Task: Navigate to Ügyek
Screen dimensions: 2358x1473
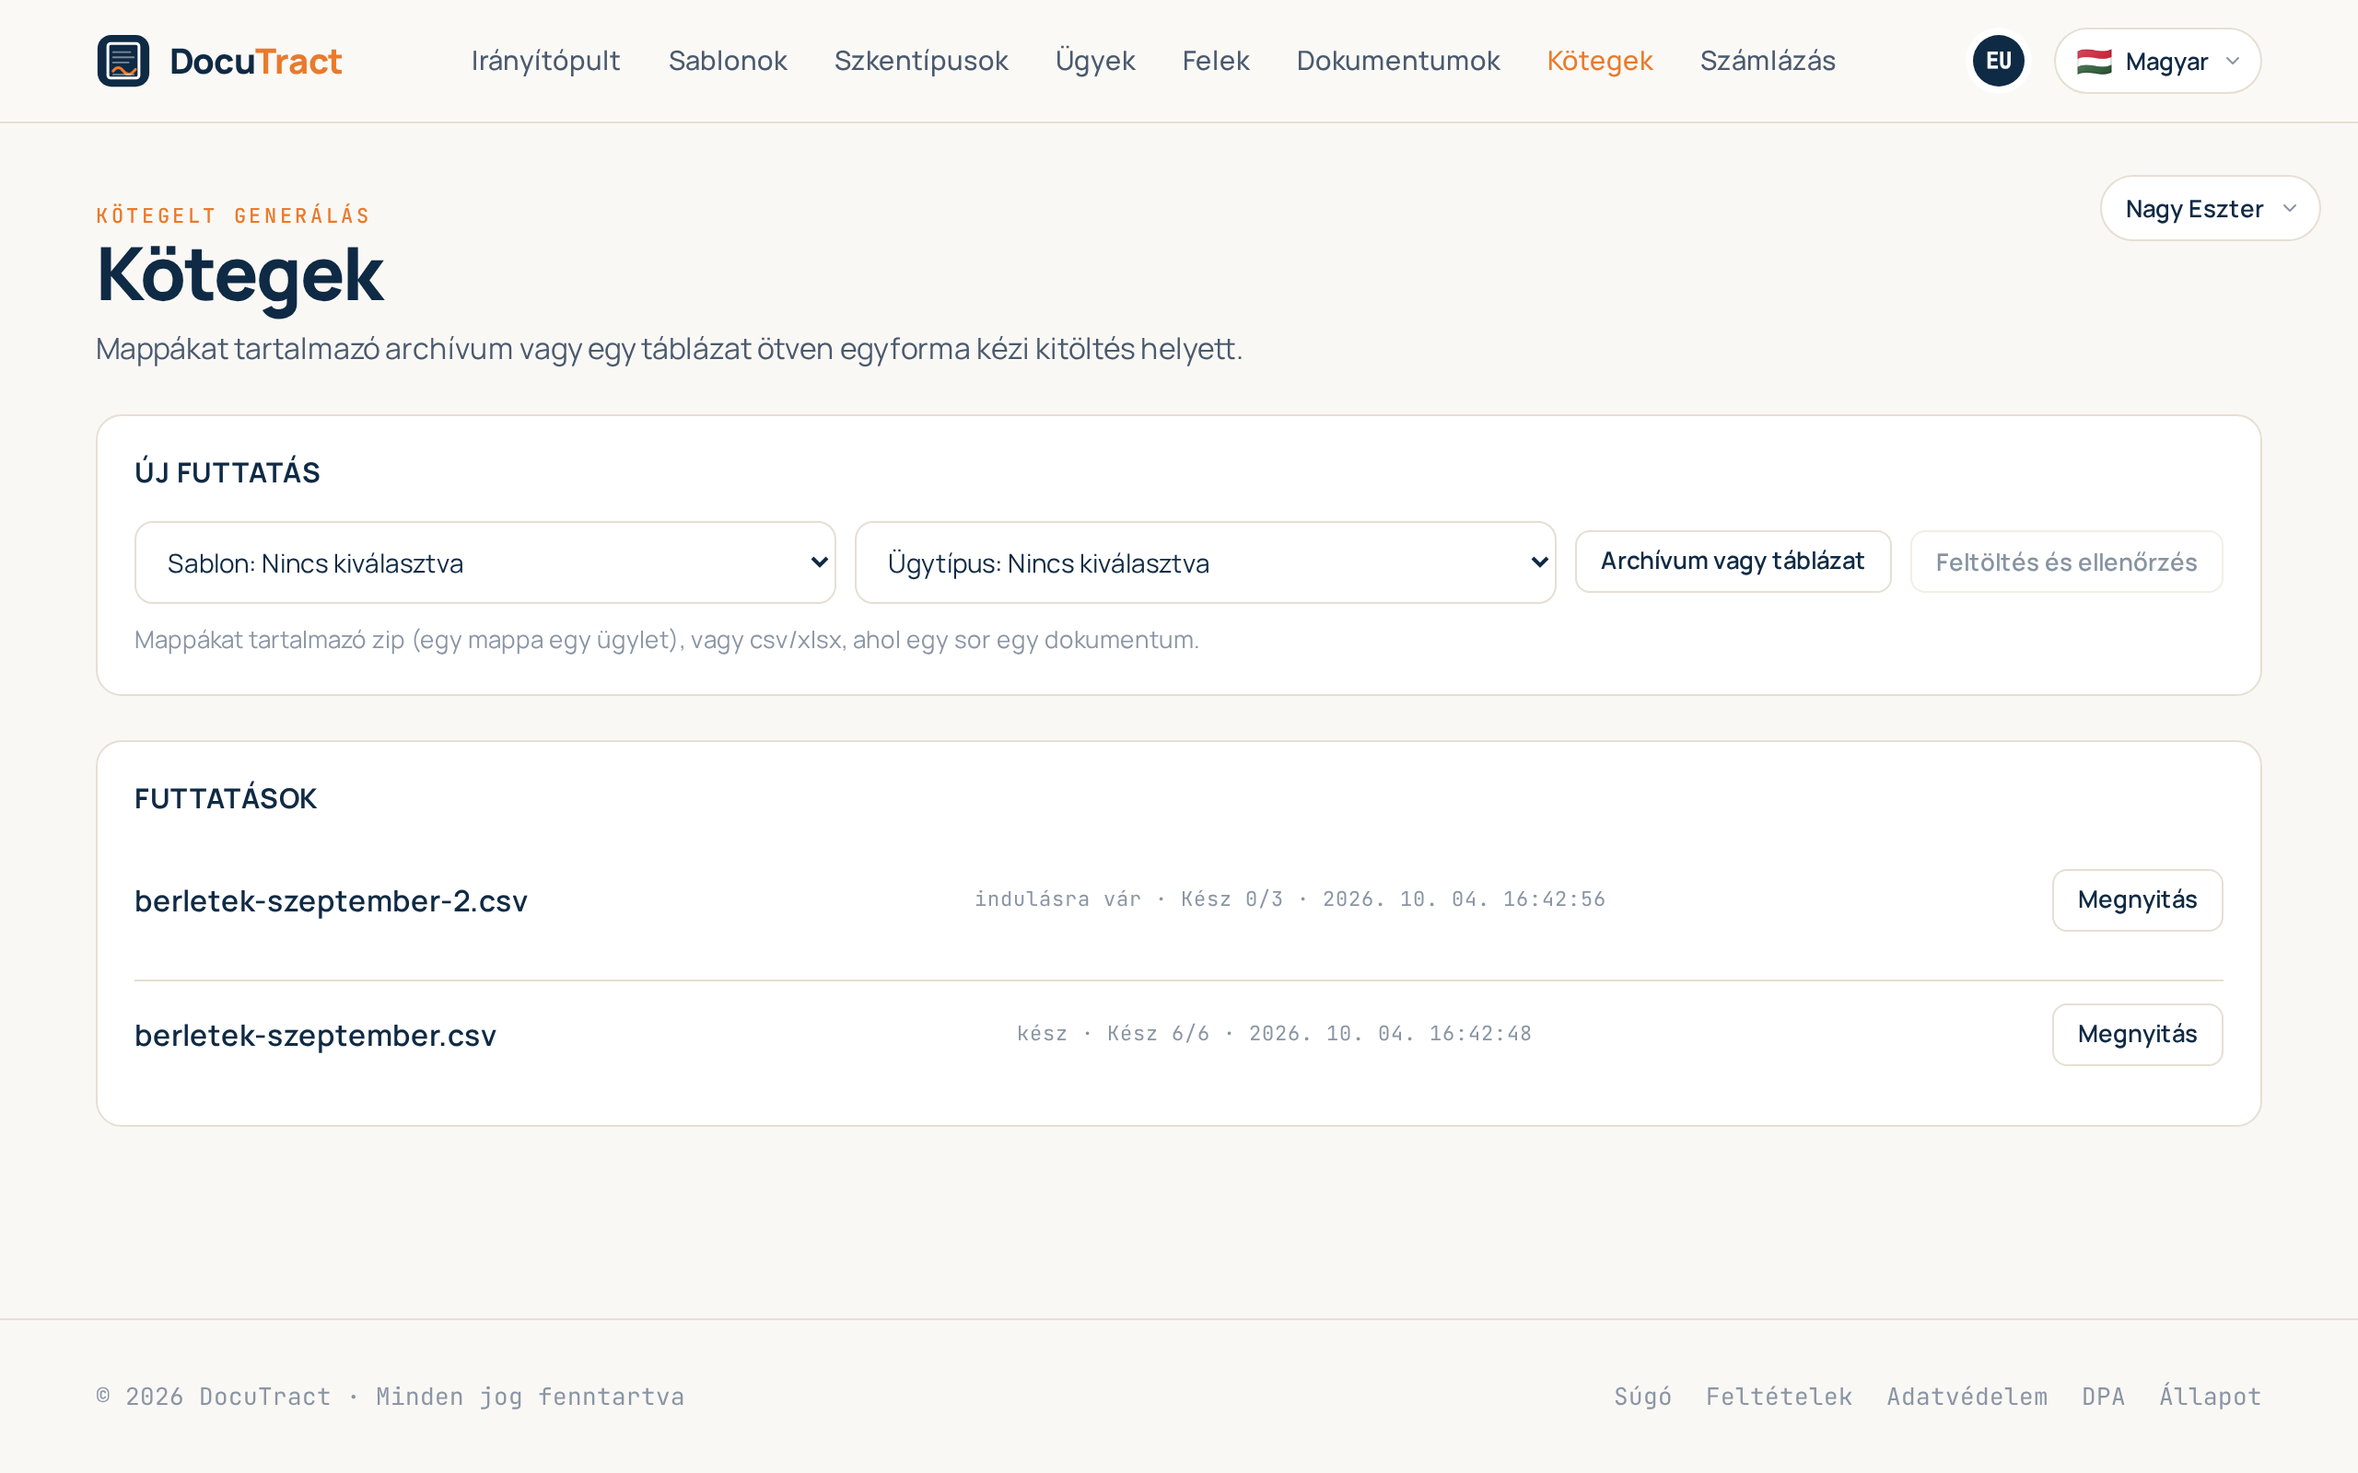Action: tap(1095, 61)
